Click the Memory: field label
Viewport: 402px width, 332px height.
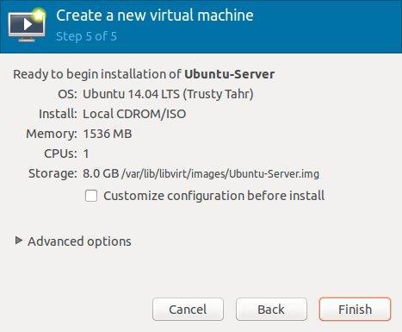(52, 134)
